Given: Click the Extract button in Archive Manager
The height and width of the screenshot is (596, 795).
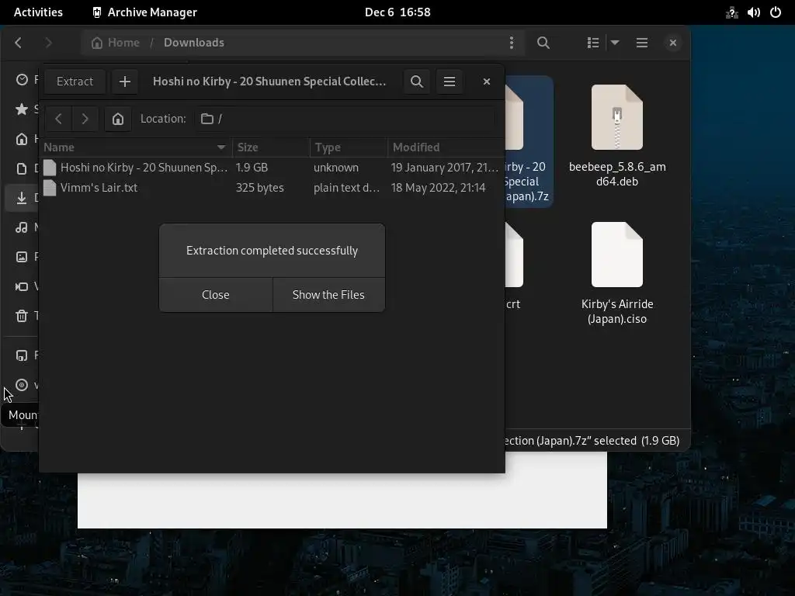Looking at the screenshot, I should click(x=75, y=81).
